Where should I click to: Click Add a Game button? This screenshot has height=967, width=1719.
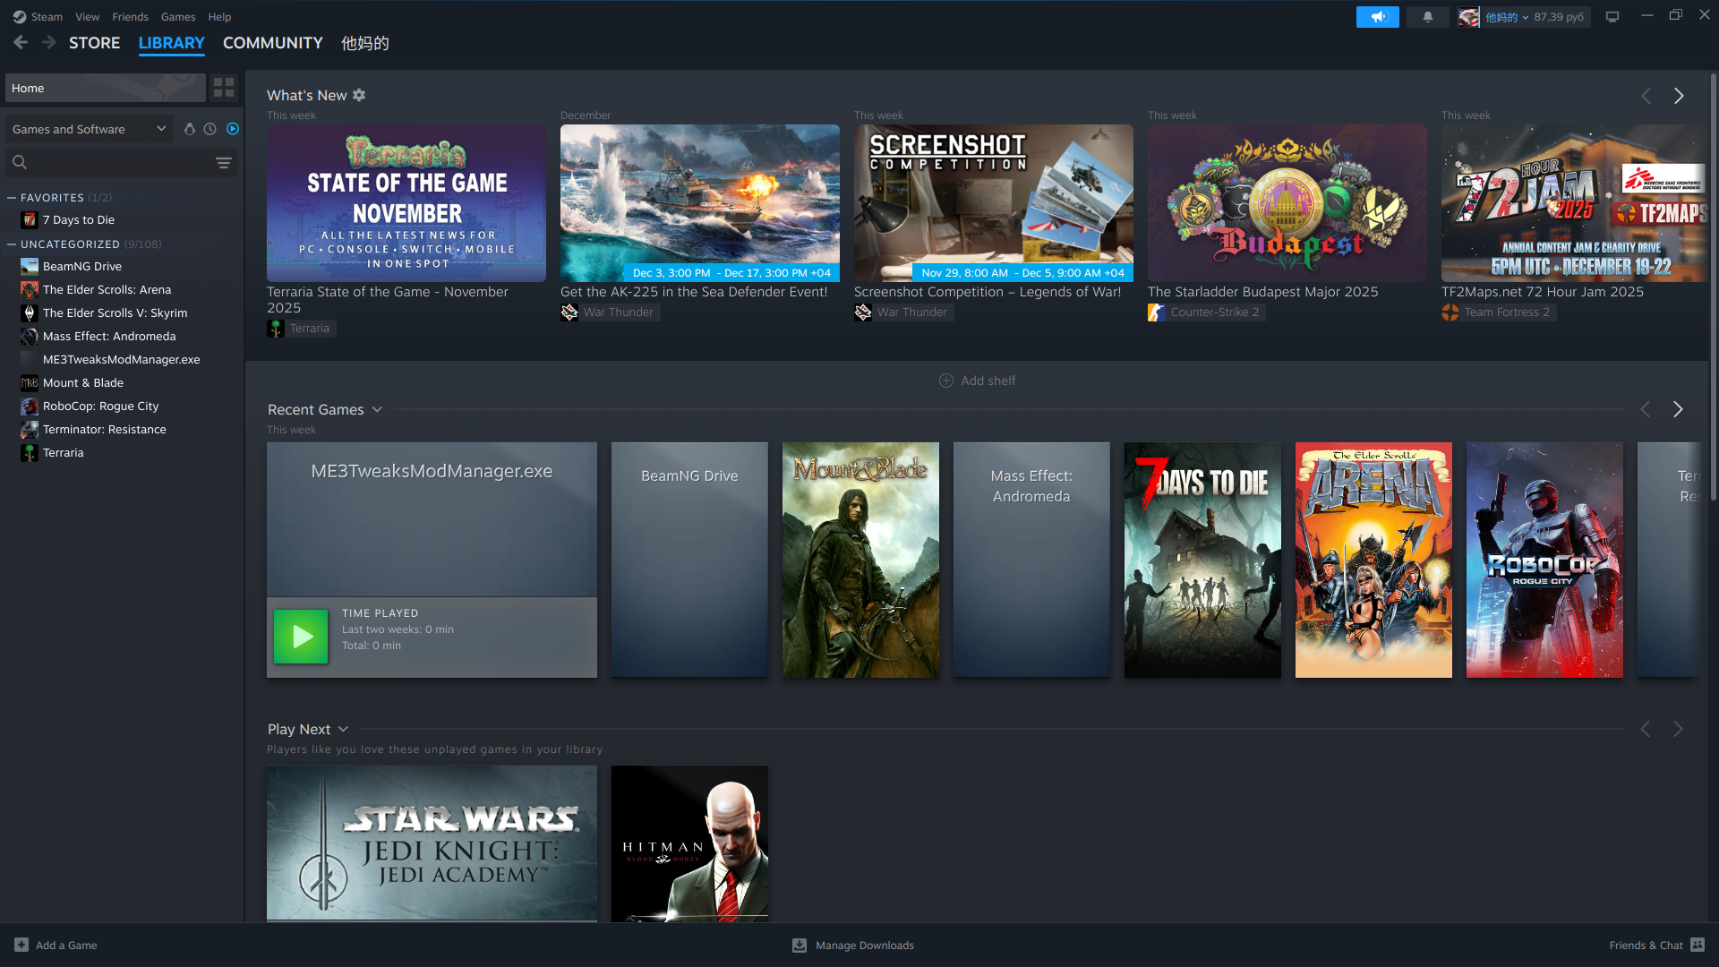[56, 945]
